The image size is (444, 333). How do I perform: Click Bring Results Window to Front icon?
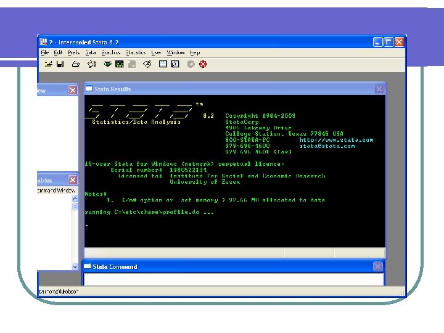[120, 64]
